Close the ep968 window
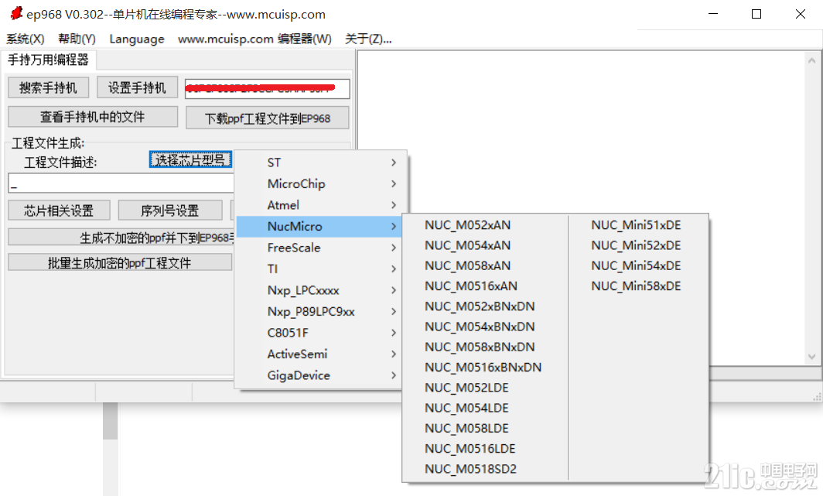This screenshot has height=496, width=823. click(x=801, y=14)
